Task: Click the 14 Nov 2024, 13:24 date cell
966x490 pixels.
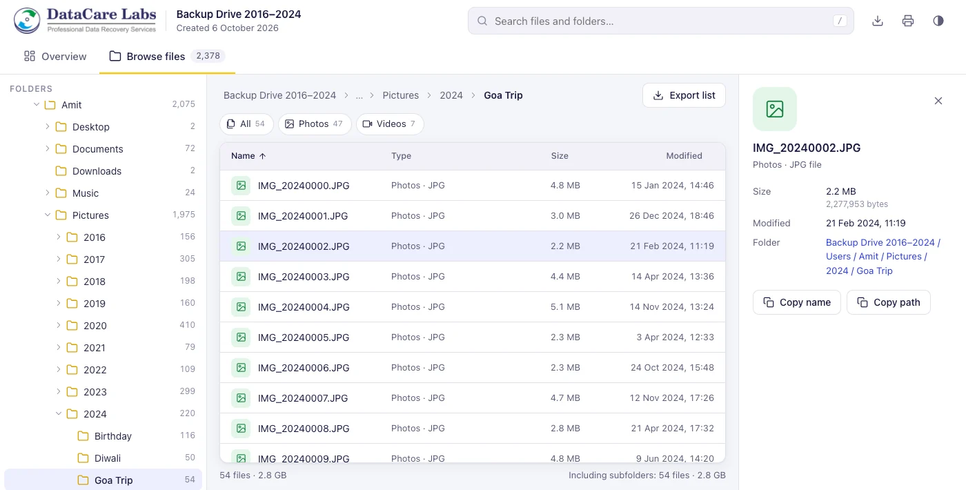Action: (672, 307)
